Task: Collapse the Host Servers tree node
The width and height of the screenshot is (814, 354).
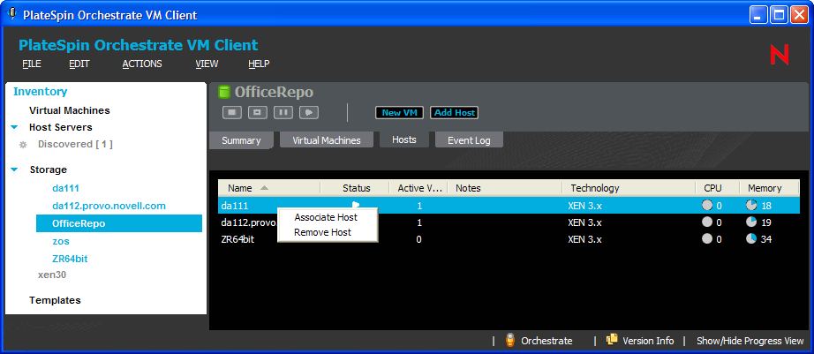Action: tap(14, 127)
